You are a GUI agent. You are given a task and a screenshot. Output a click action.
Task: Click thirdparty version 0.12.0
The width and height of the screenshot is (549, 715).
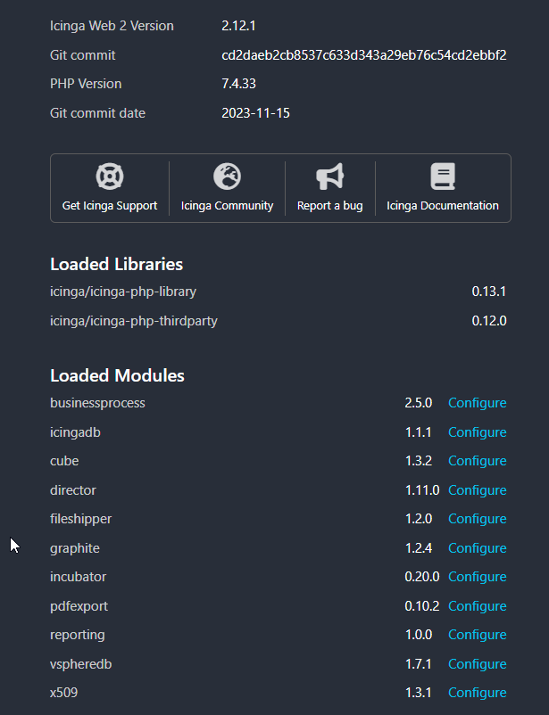(488, 321)
